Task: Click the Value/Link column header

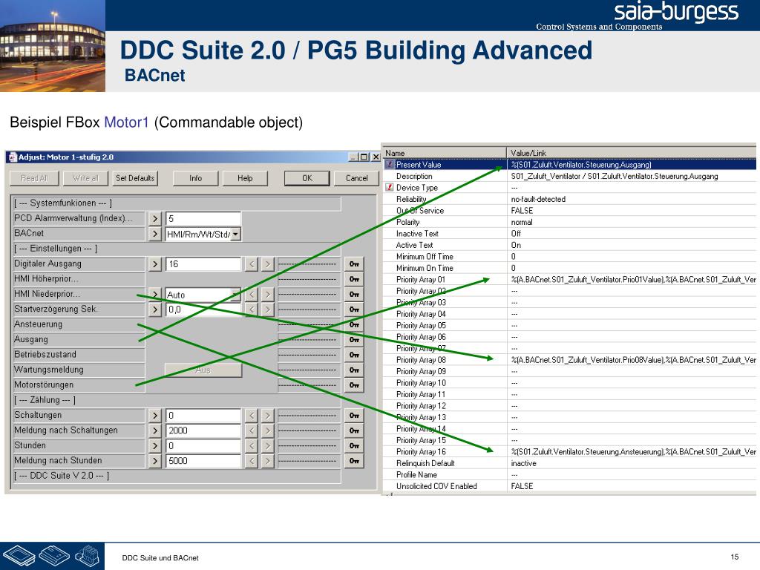Action: coord(632,153)
